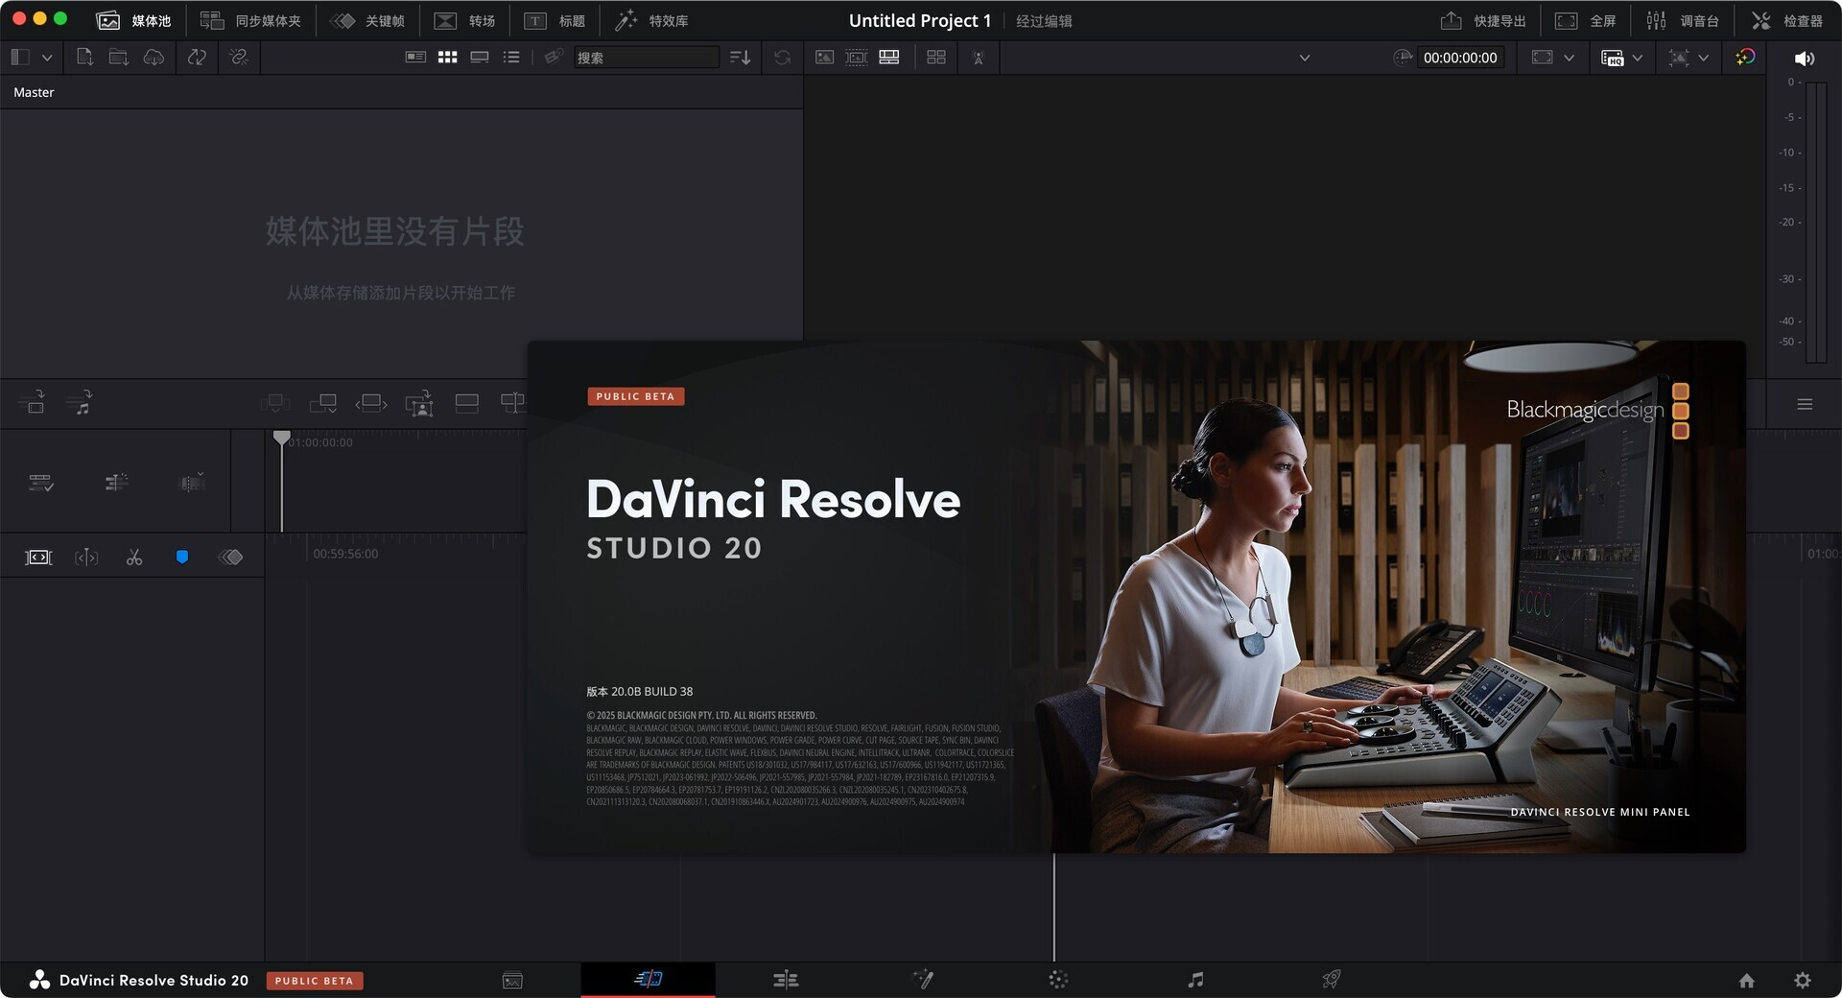Open the HQ proxy options chevron
The image size is (1842, 998).
1637,58
